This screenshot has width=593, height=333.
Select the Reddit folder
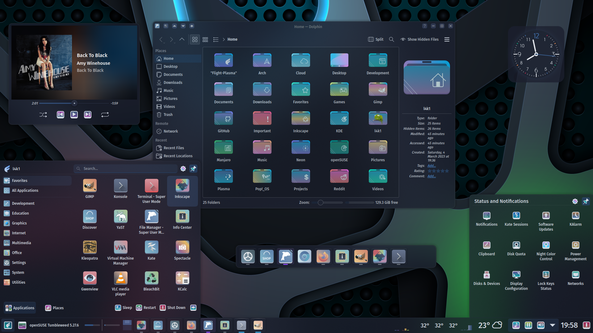[x=339, y=180]
